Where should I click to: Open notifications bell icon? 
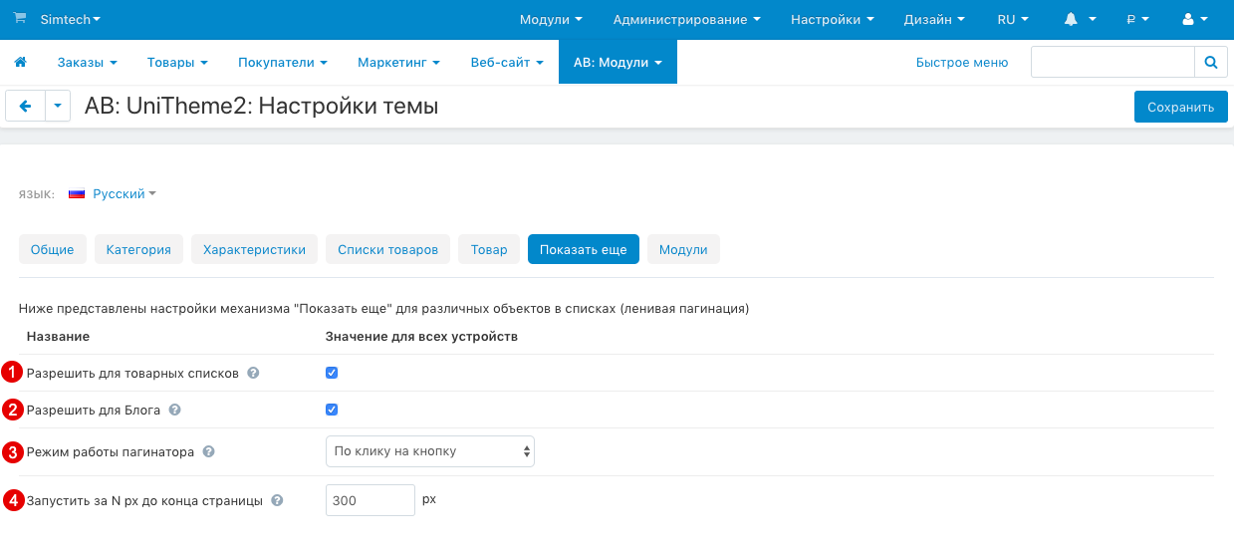(1072, 19)
